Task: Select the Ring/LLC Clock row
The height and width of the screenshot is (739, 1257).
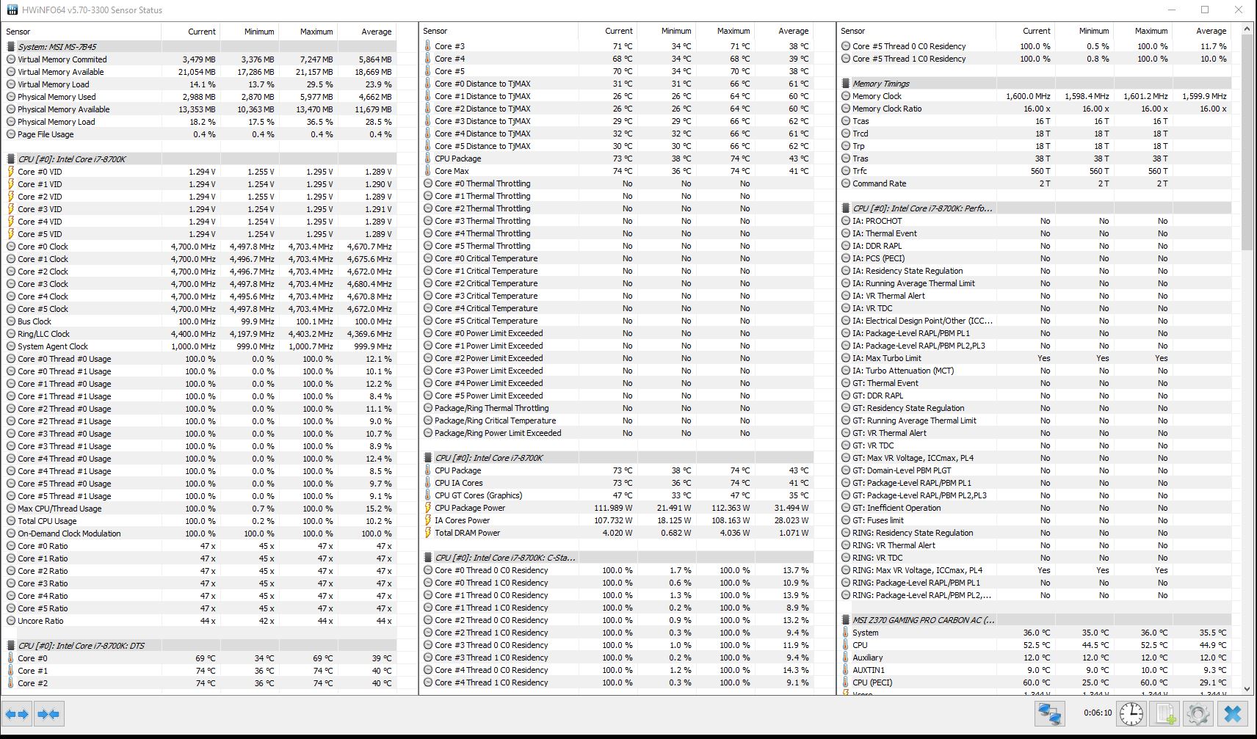Action: click(200, 334)
